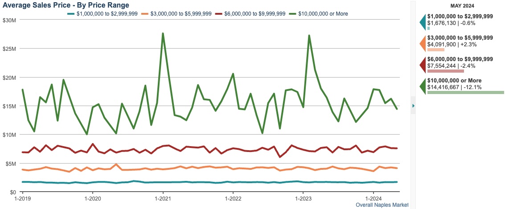
Task: Select the teal bar under $1,676,130
Action: pyautogui.click(x=428, y=29)
